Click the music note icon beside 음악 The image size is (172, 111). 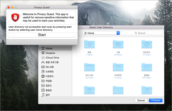coord(43,95)
